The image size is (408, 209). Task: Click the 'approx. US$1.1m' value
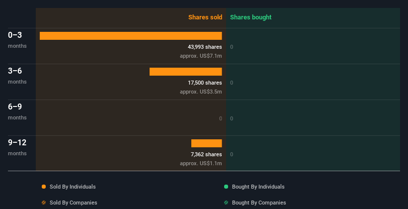[201, 163]
